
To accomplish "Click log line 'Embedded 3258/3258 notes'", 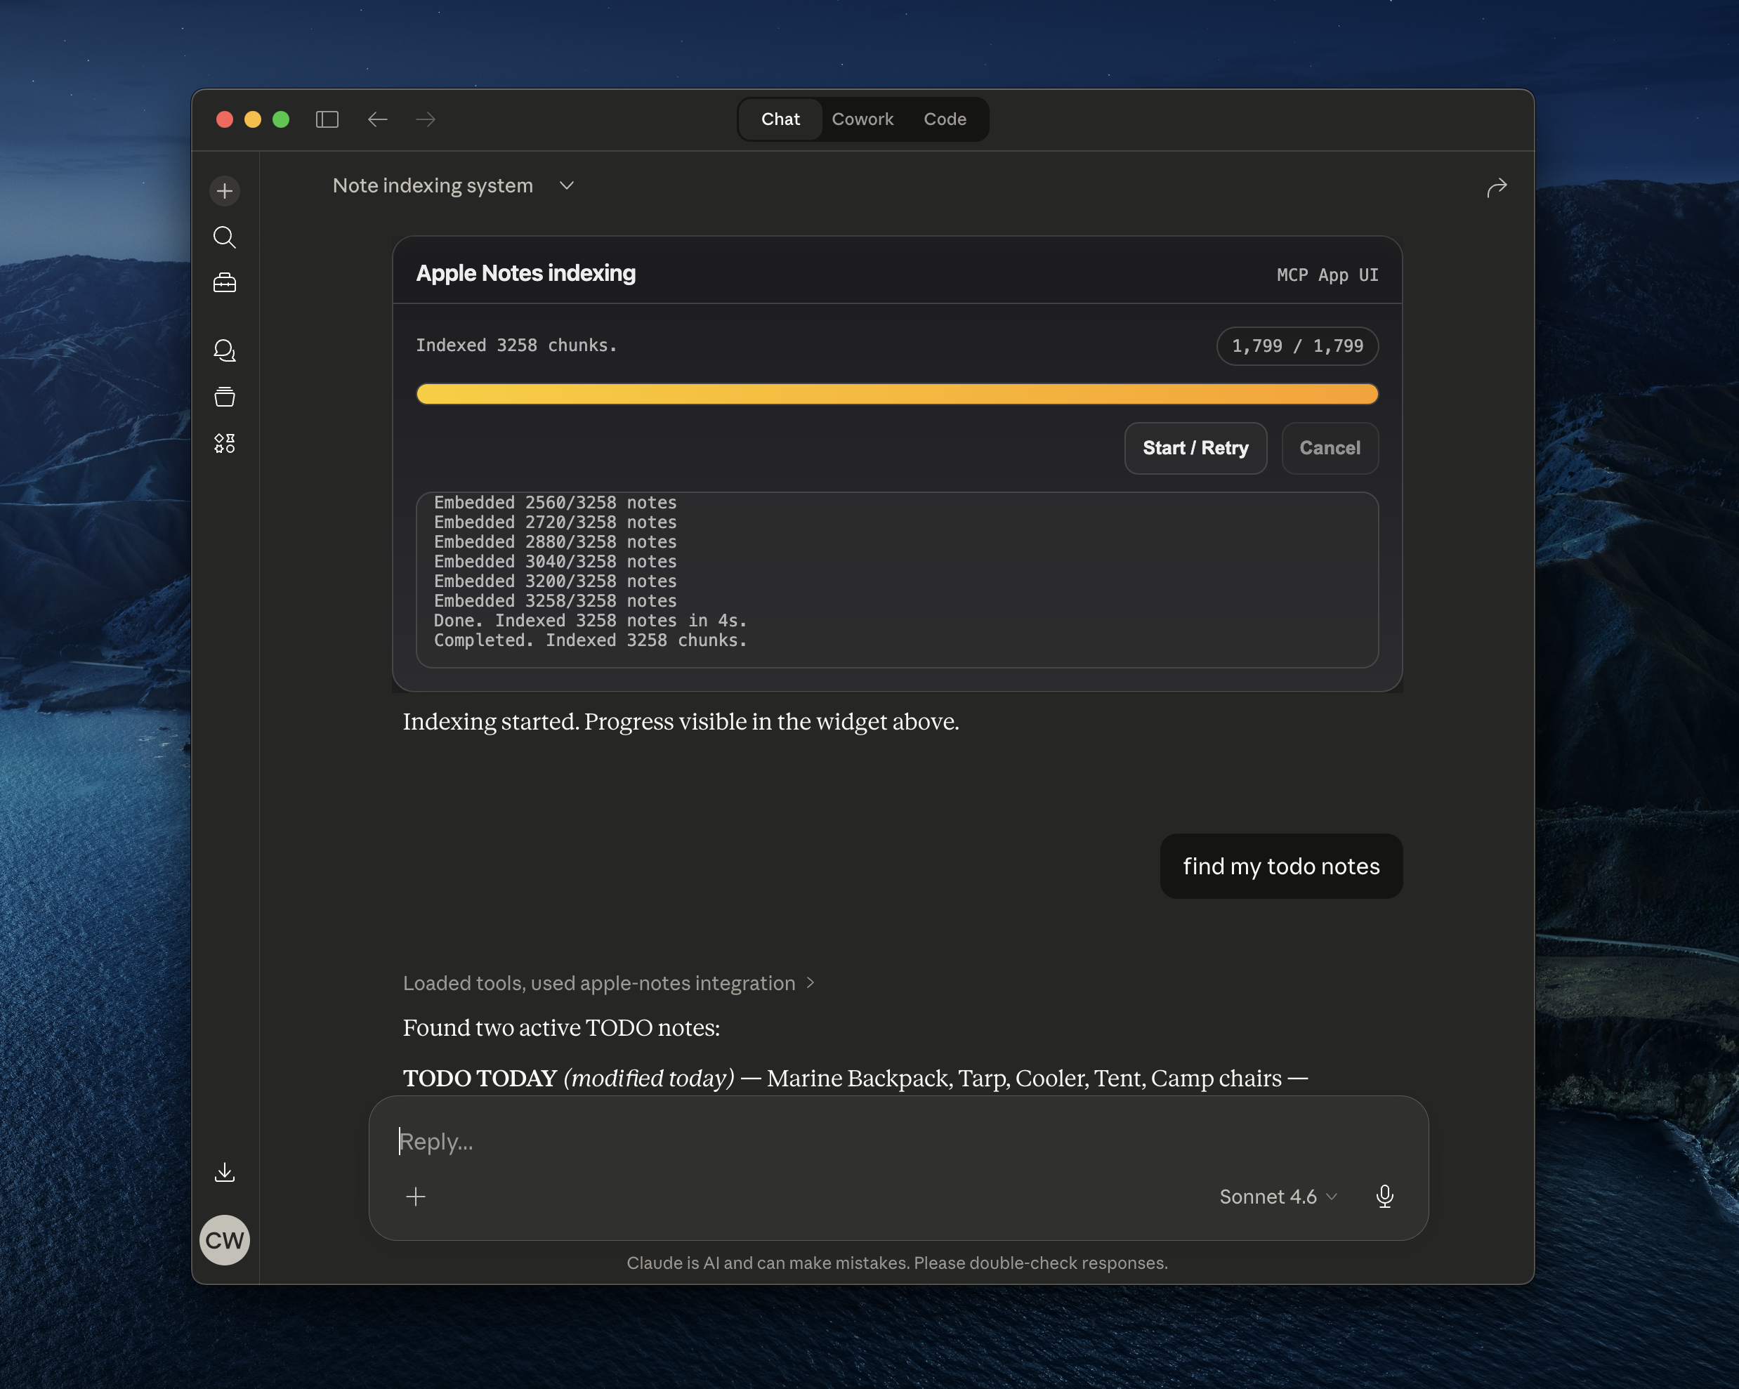I will coord(555,601).
